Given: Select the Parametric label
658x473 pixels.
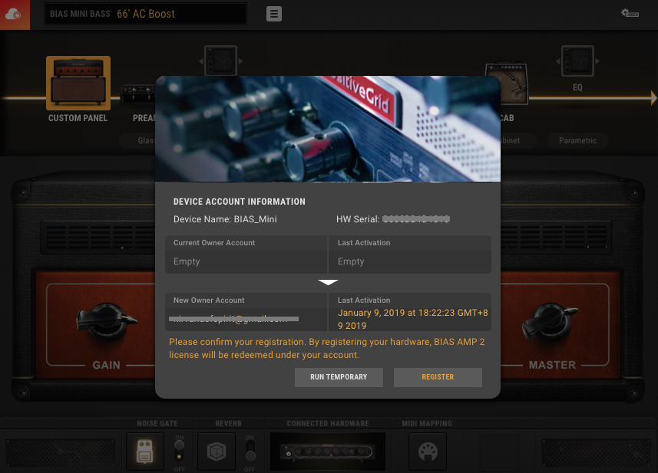Looking at the screenshot, I should tap(577, 140).
